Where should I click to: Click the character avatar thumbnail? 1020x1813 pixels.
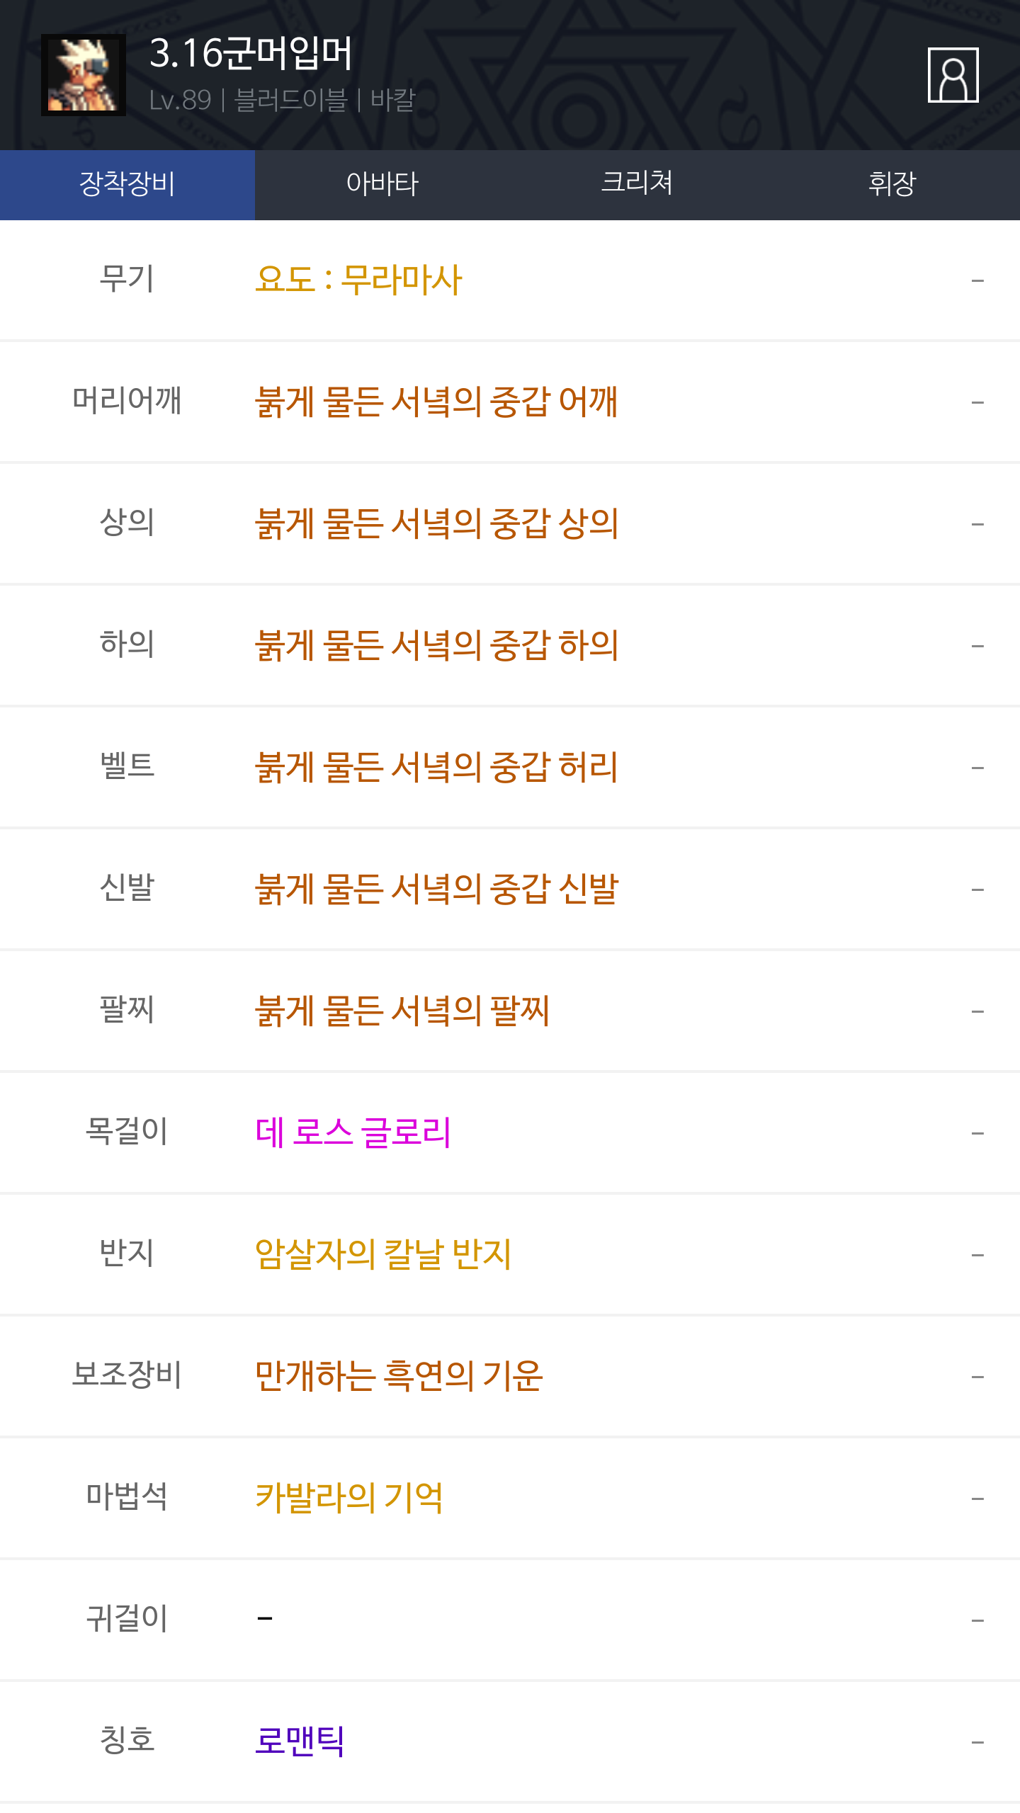click(84, 75)
